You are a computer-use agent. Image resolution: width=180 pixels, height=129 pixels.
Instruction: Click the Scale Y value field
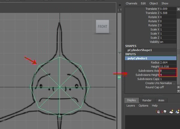coord(168,34)
